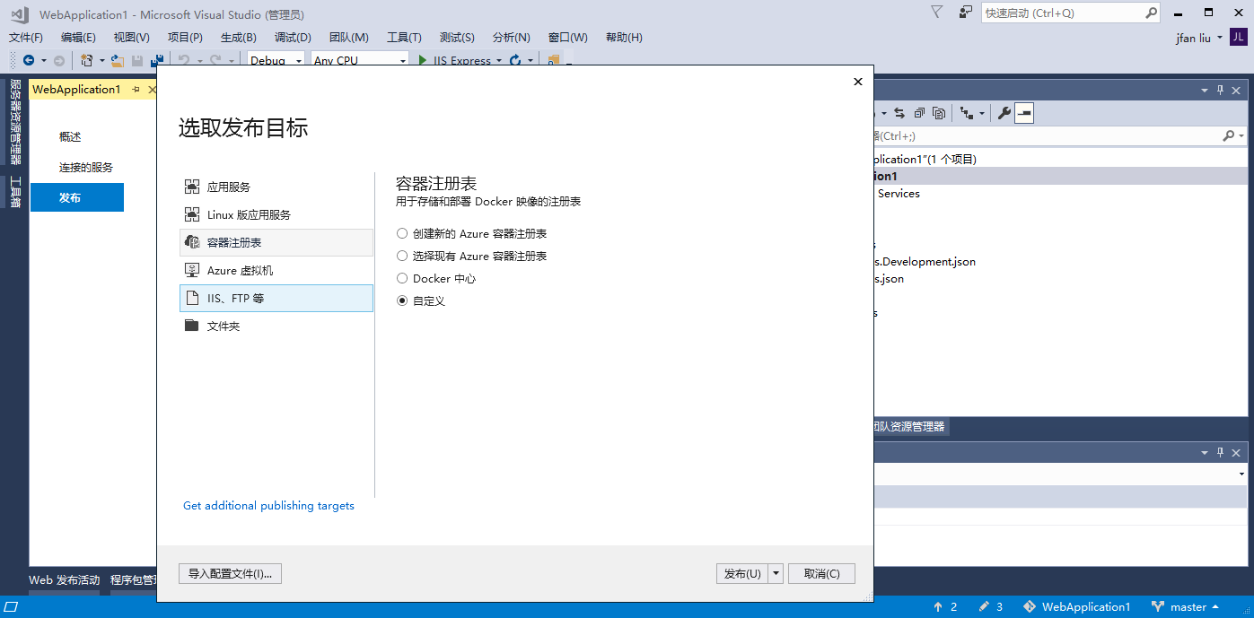Open properties via the wrench icon
Image resolution: width=1254 pixels, height=618 pixels.
(1004, 113)
